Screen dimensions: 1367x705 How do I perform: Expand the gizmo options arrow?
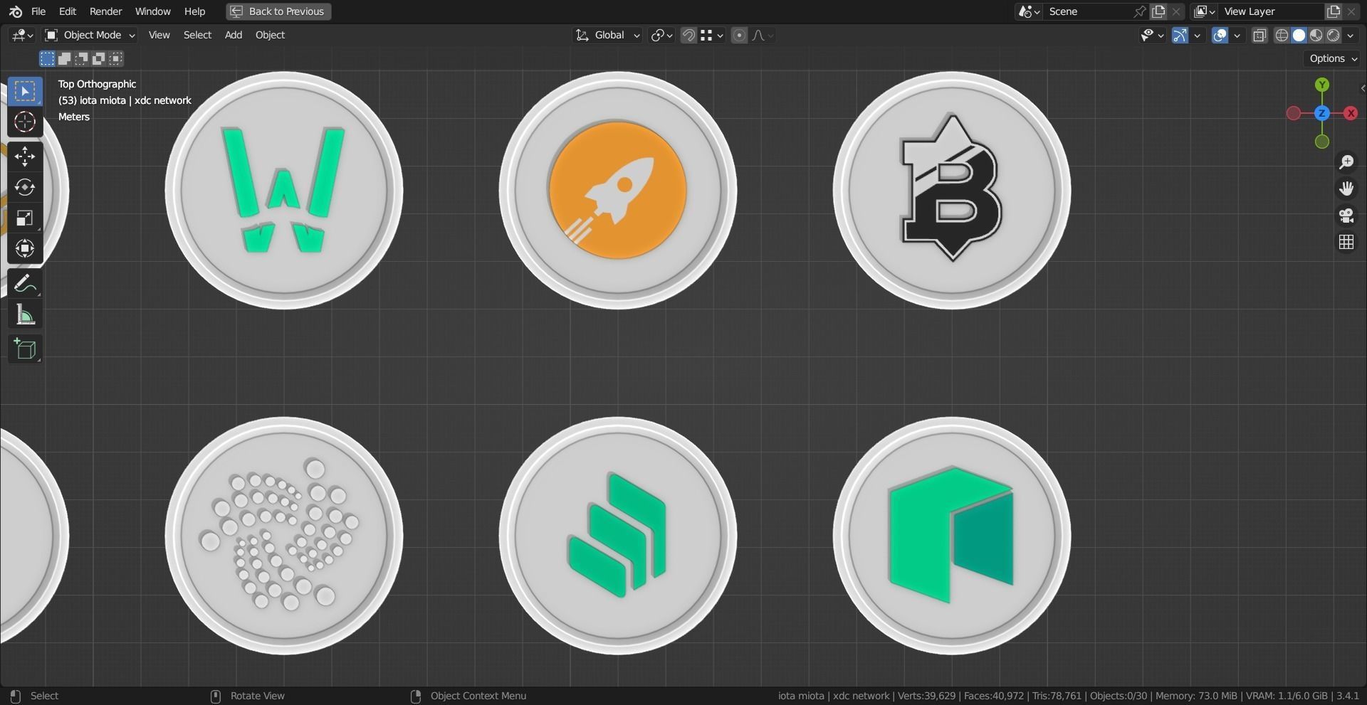pos(1198,35)
